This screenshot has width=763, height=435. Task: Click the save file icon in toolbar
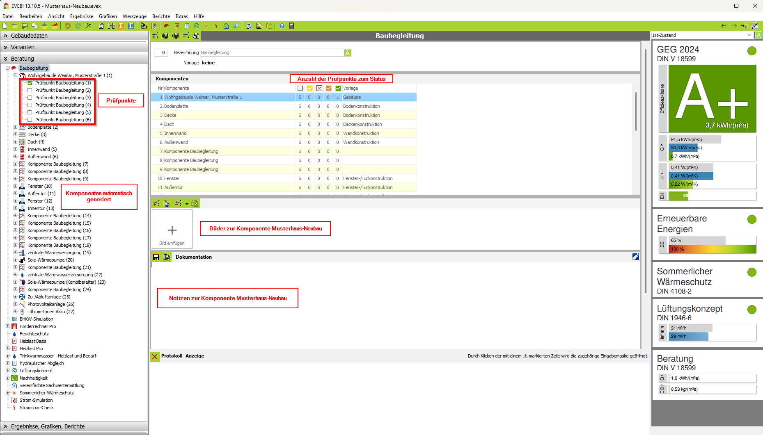[25, 26]
